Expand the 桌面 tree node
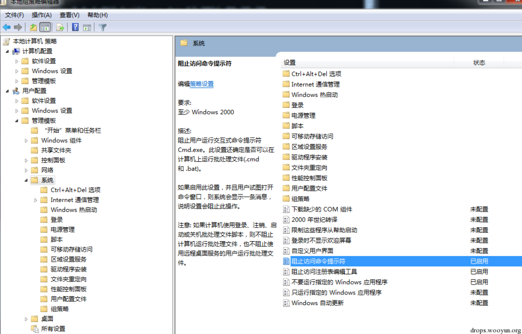Image resolution: width=522 pixels, height=334 pixels. pyautogui.click(x=26, y=319)
